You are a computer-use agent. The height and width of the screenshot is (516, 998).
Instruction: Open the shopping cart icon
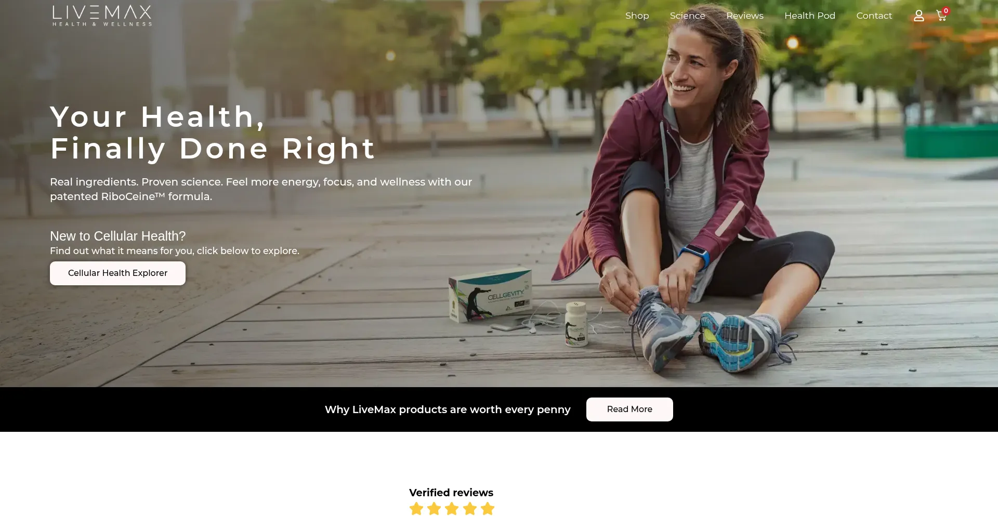(941, 16)
